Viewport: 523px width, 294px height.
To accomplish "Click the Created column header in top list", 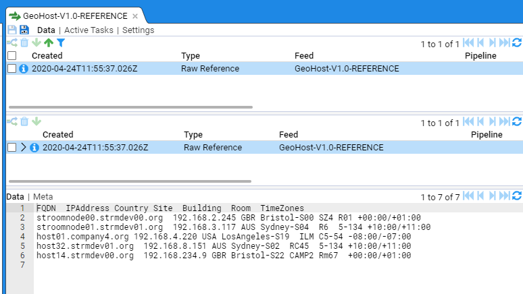I will [47, 55].
